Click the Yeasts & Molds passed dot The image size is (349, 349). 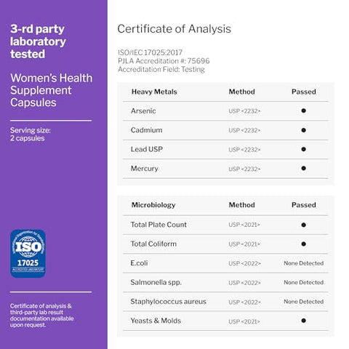coord(303,321)
